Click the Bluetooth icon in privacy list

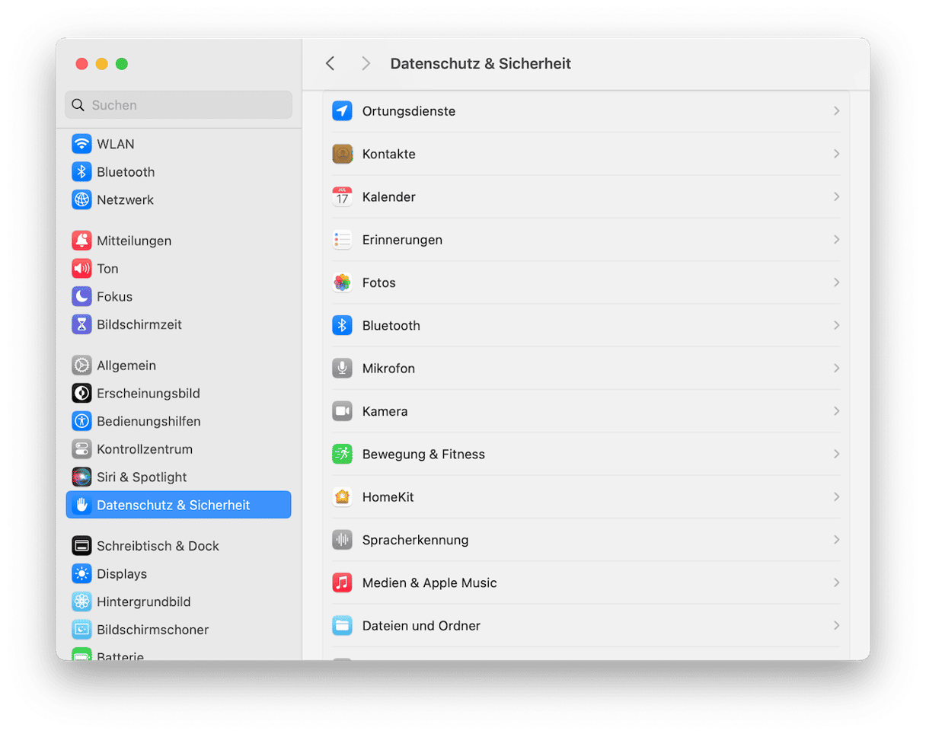click(x=342, y=325)
